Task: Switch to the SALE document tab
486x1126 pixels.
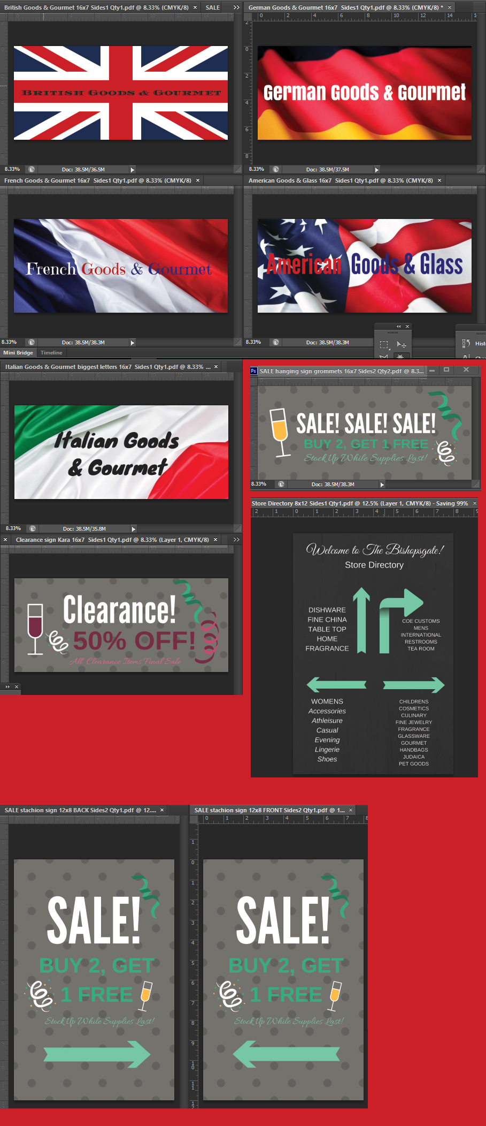Action: coord(213,7)
